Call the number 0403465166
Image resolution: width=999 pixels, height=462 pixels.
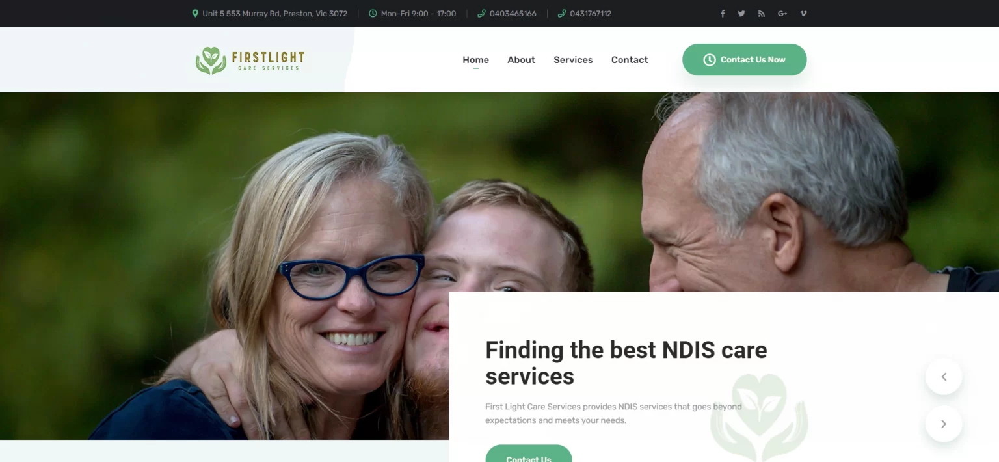(x=513, y=13)
